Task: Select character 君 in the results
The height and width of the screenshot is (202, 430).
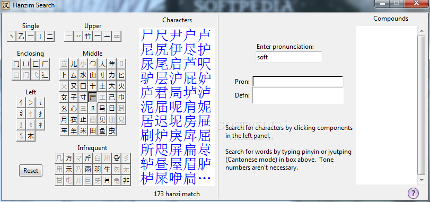Action: coord(161,93)
